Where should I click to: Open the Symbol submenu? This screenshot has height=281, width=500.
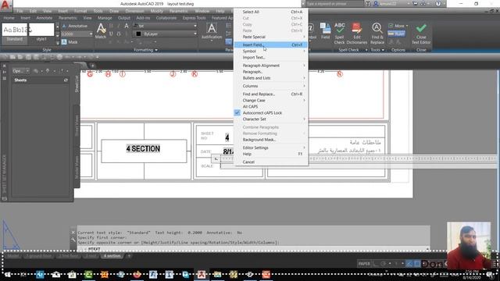(x=271, y=51)
